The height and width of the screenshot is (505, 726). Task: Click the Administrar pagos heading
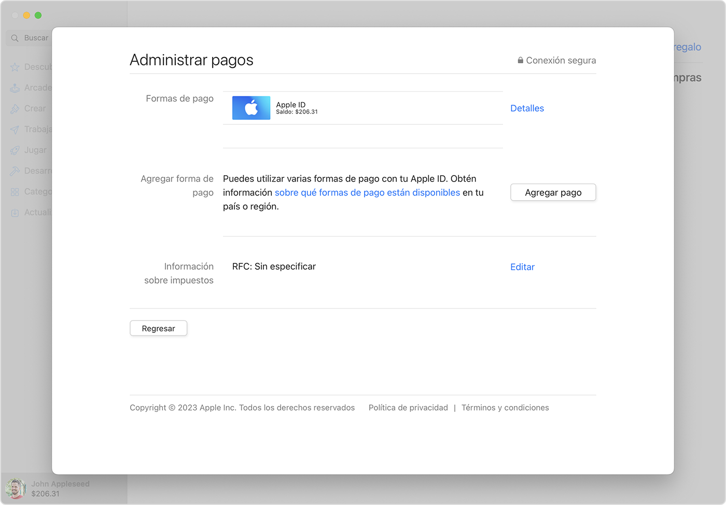[191, 60]
